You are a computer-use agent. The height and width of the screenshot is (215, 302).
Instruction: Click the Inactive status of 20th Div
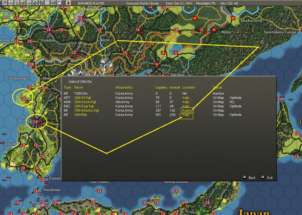(x=218, y=93)
